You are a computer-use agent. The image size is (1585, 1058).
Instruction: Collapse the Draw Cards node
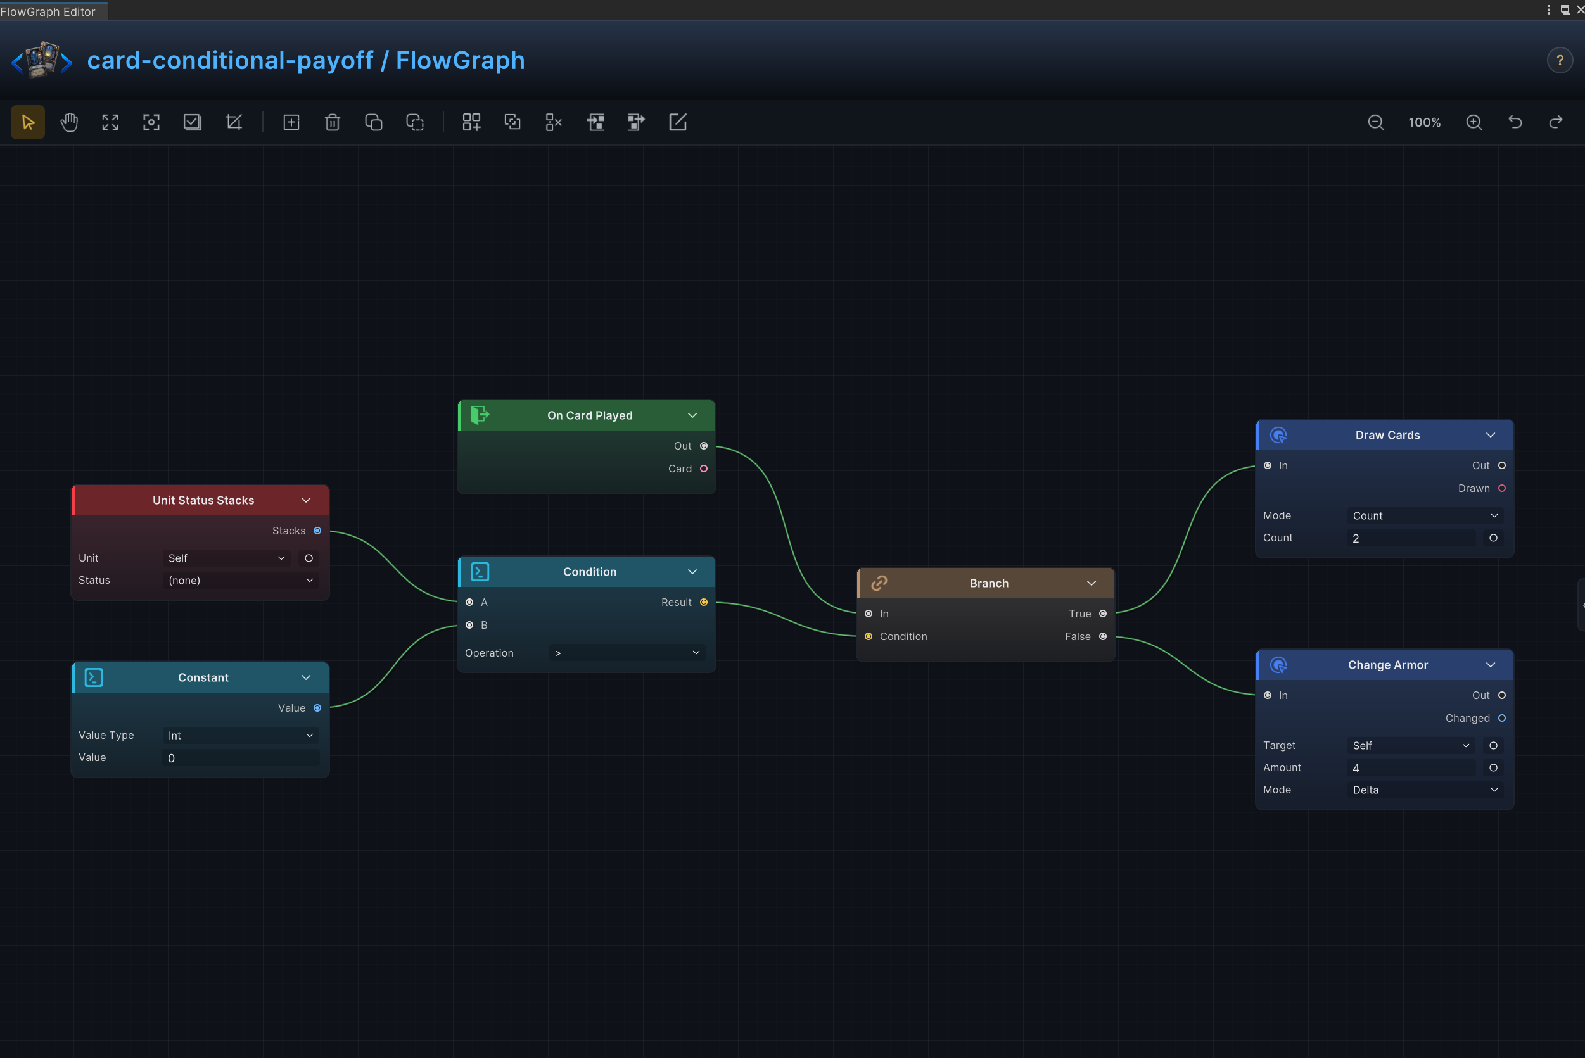tap(1491, 435)
